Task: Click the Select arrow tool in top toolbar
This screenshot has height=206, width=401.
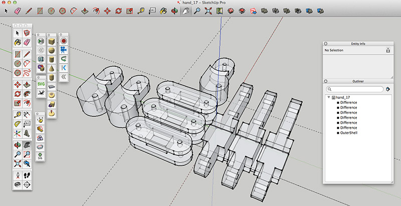Action: [6, 10]
